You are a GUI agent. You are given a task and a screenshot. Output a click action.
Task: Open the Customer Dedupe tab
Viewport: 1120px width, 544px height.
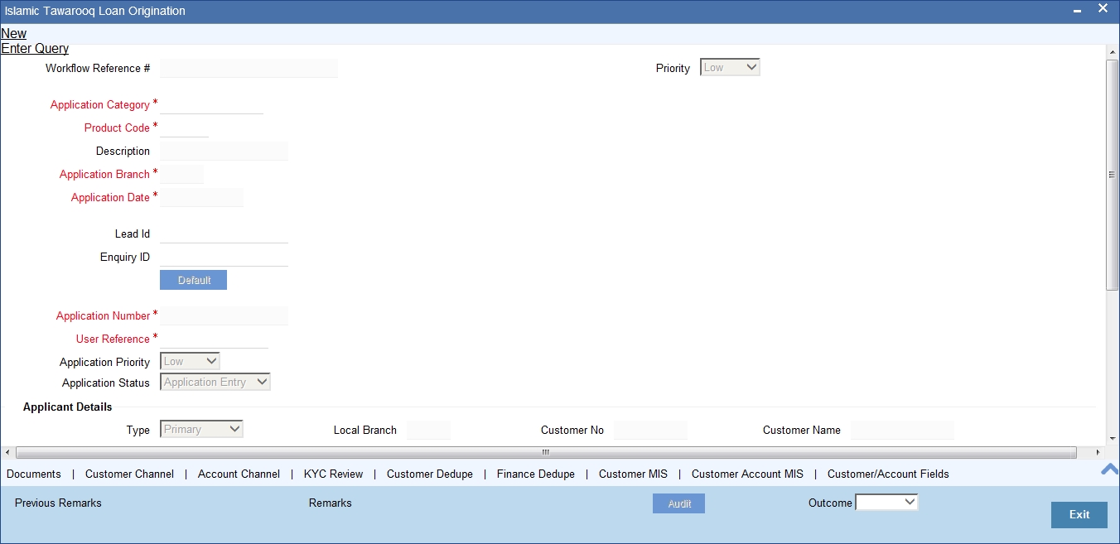coord(429,474)
